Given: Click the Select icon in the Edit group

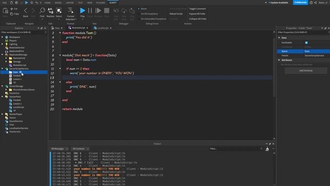Looking at the screenshot, I should point(59,10).
